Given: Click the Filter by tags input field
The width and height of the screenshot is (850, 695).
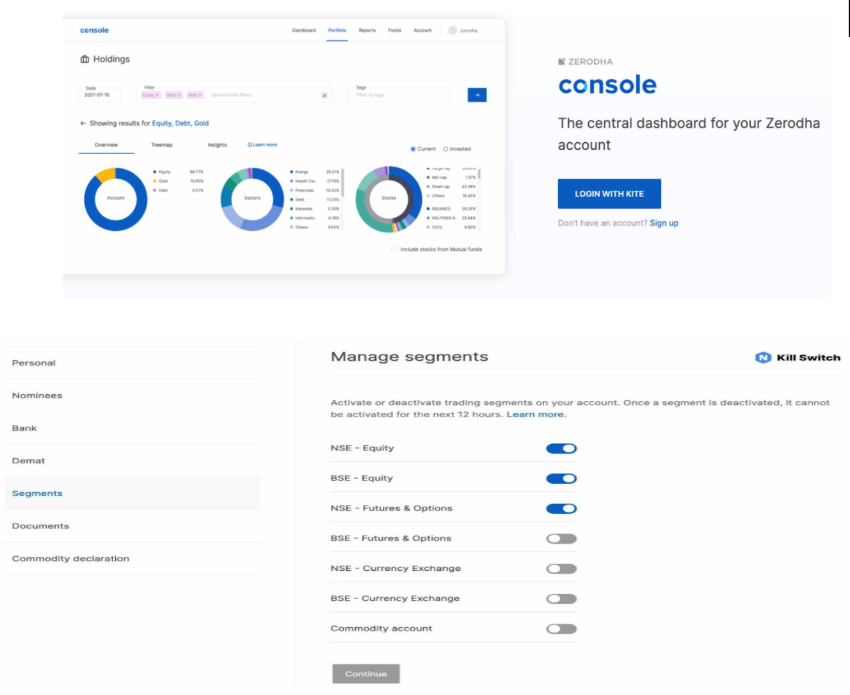Looking at the screenshot, I should (x=400, y=95).
